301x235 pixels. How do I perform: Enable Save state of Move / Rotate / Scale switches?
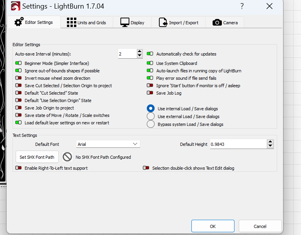point(18,115)
